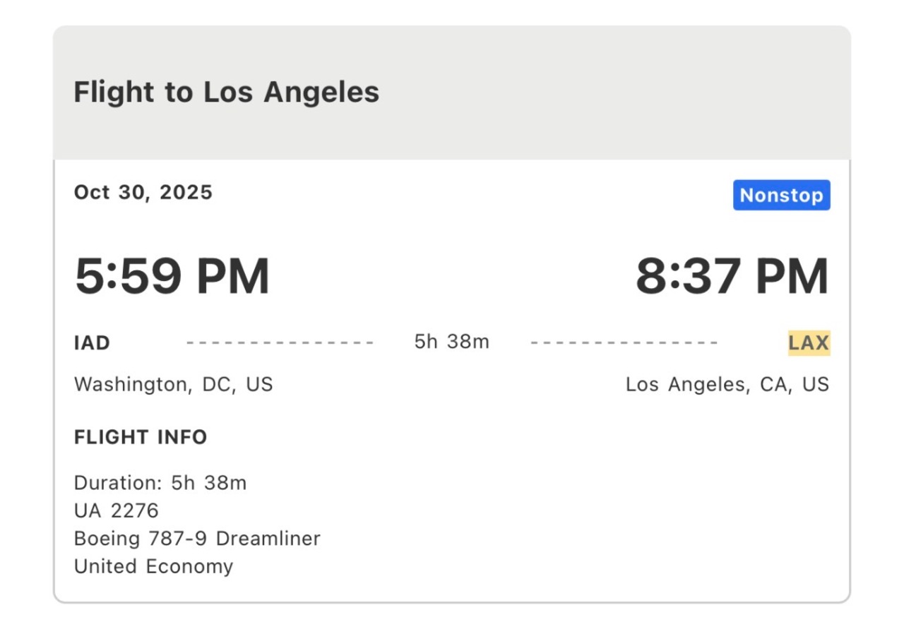Select the United Economy cabin class
This screenshot has height=634, width=904.
[153, 566]
